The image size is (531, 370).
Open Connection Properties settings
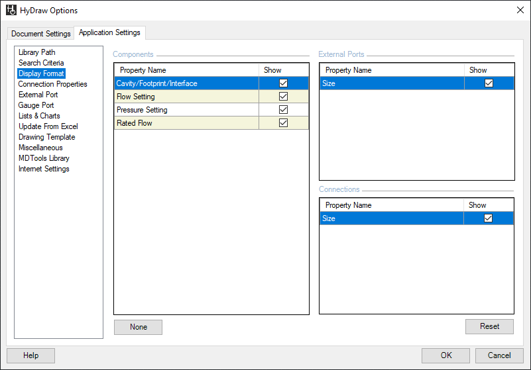(x=52, y=84)
